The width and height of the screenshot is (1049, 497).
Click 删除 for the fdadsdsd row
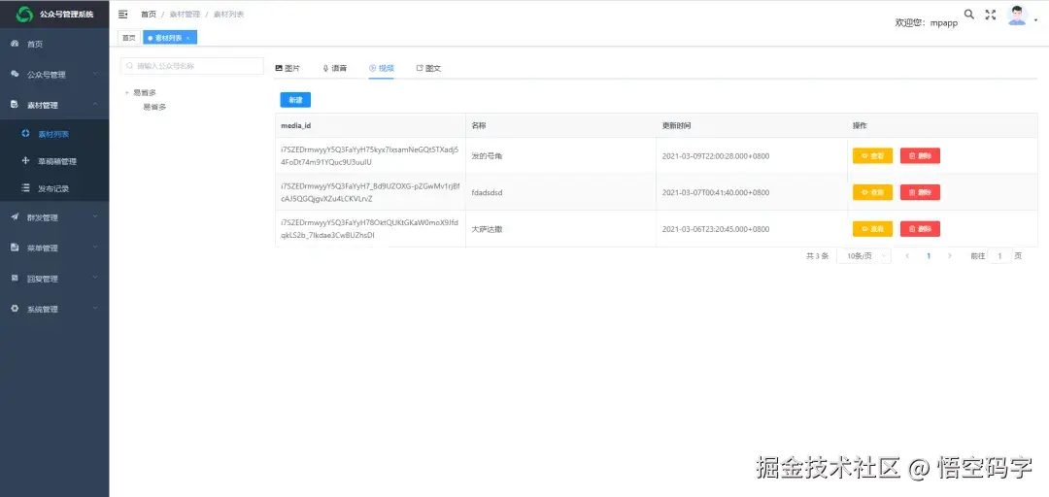point(920,192)
